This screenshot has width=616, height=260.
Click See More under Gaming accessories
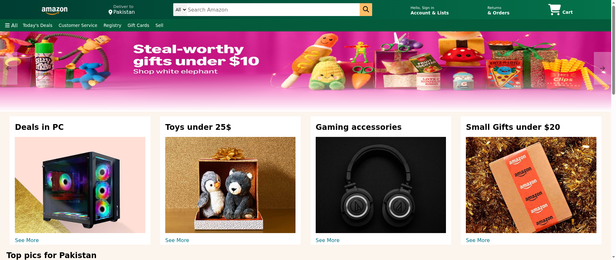(327, 240)
